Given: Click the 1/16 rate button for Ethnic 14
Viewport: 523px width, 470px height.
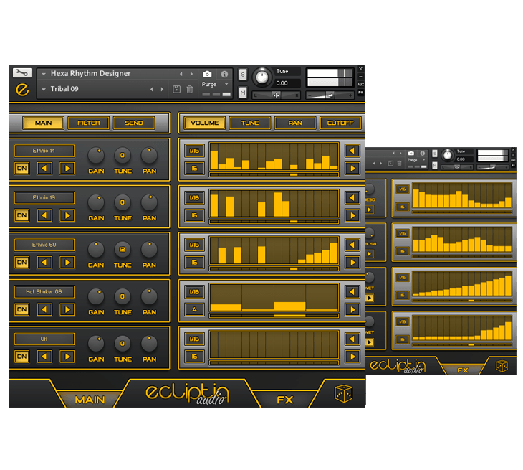Looking at the screenshot, I should (193, 150).
